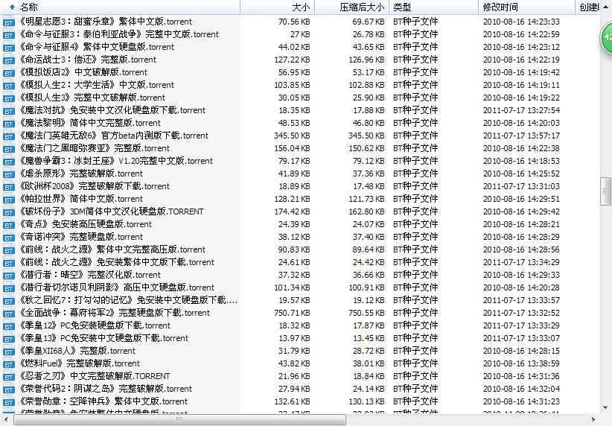
Task: Click compressed size 100.91 KB
Action: coord(366,287)
